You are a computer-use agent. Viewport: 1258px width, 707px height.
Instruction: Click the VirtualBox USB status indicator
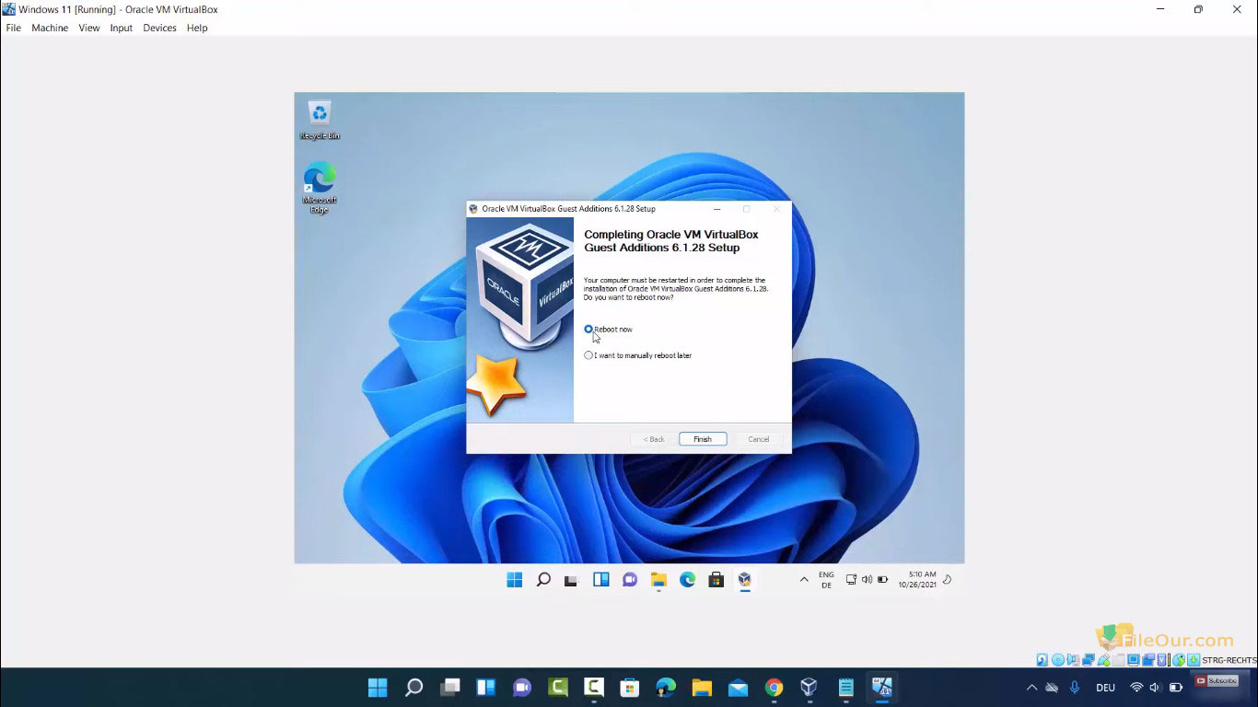tap(1101, 660)
